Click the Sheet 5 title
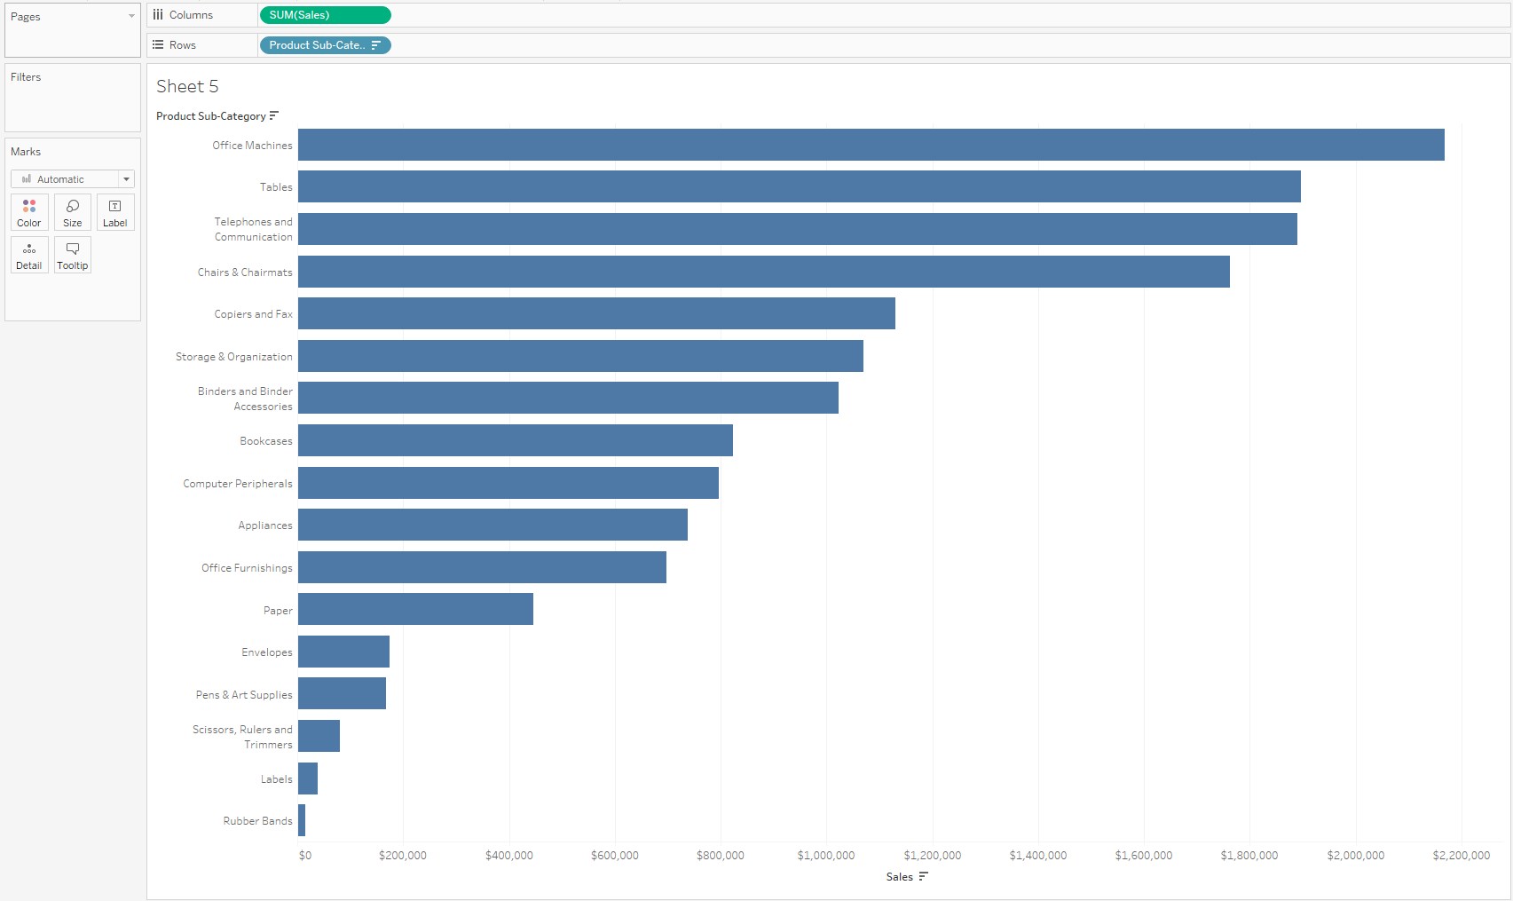Screen dimensions: 1513x901 [187, 86]
